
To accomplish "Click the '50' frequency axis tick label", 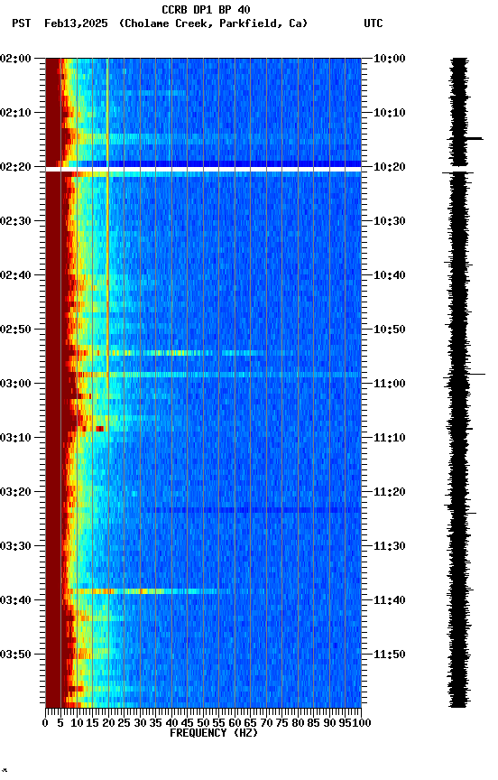I will [203, 723].
